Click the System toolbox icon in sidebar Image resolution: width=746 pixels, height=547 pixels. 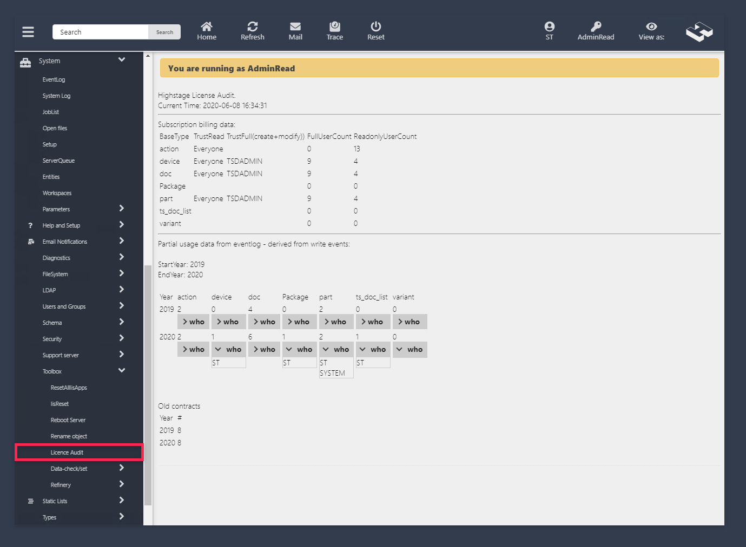(25, 62)
